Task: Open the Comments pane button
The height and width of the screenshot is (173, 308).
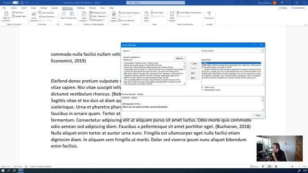Action: 298,8
